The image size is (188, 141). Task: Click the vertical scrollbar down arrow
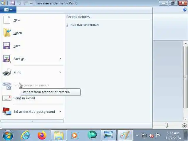point(186,119)
